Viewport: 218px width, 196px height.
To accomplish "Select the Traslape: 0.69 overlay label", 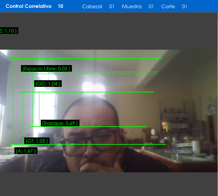I will pyautogui.click(x=60, y=123).
